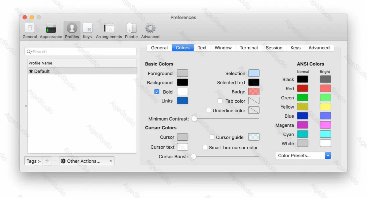The image size is (367, 198).
Task: Add a new profile with the plus button
Action: 47,161
